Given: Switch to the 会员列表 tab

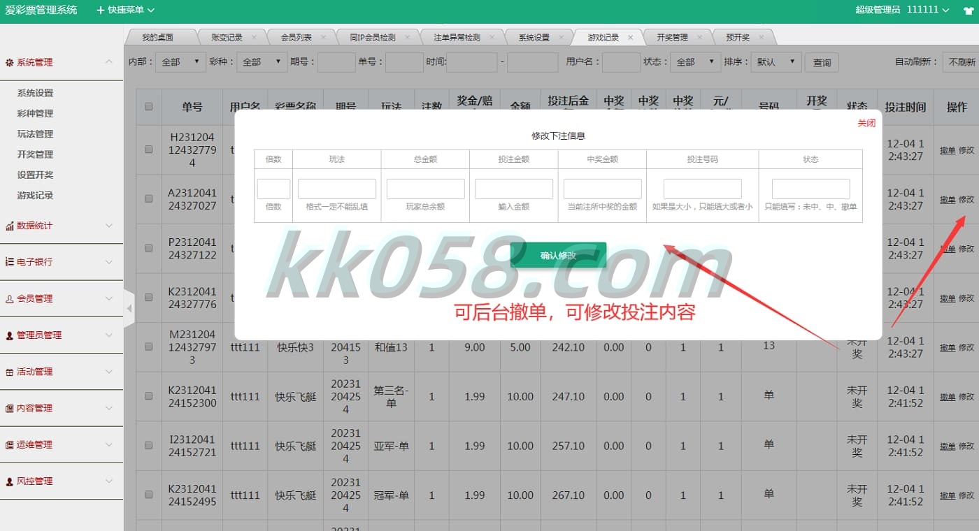Looking at the screenshot, I should (x=296, y=38).
